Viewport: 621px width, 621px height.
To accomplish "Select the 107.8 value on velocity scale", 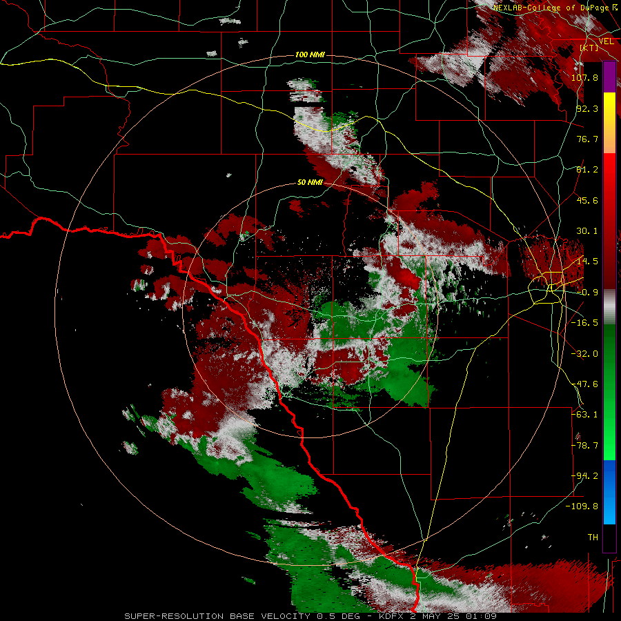I will pyautogui.click(x=584, y=77).
